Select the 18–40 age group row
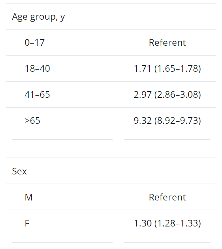222x249 pixels. (x=37, y=69)
